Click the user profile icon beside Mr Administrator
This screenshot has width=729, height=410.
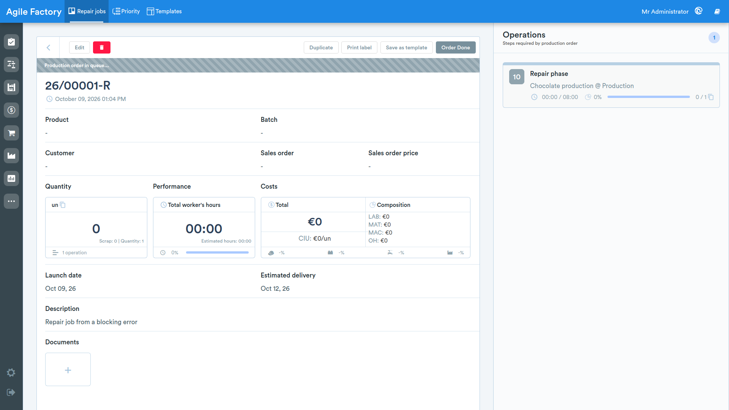[x=699, y=11]
